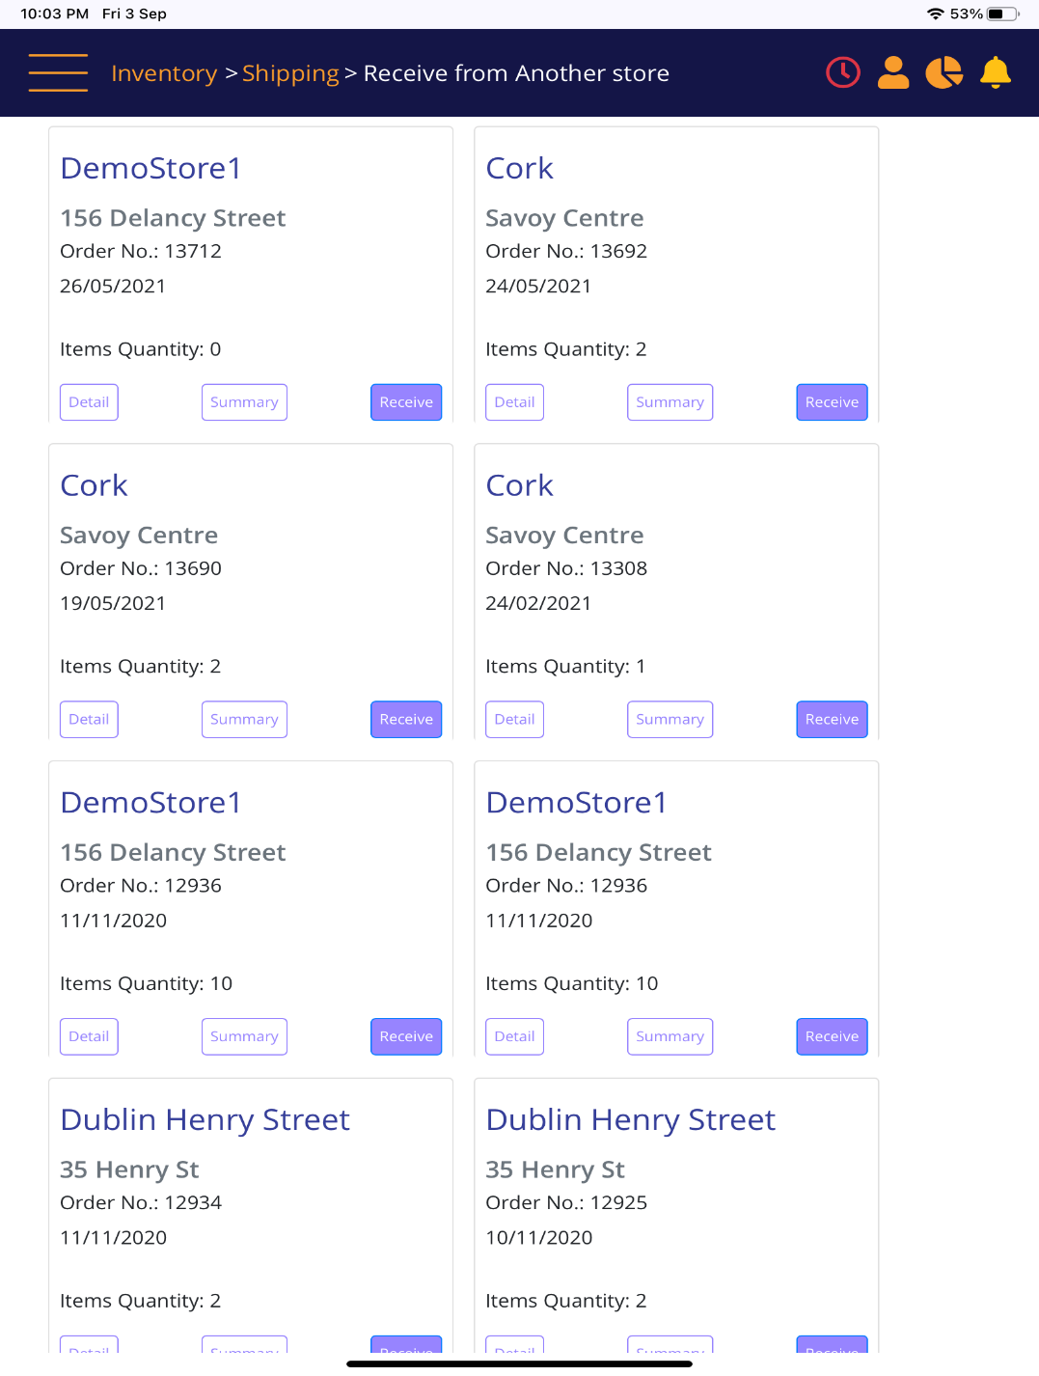Select the Dublin Henry Street order 12934 card
The height and width of the screenshot is (1376, 1039).
tap(251, 1216)
